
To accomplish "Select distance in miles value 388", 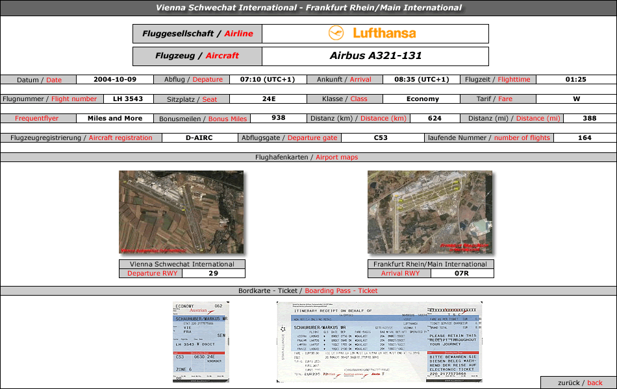I will (x=590, y=118).
